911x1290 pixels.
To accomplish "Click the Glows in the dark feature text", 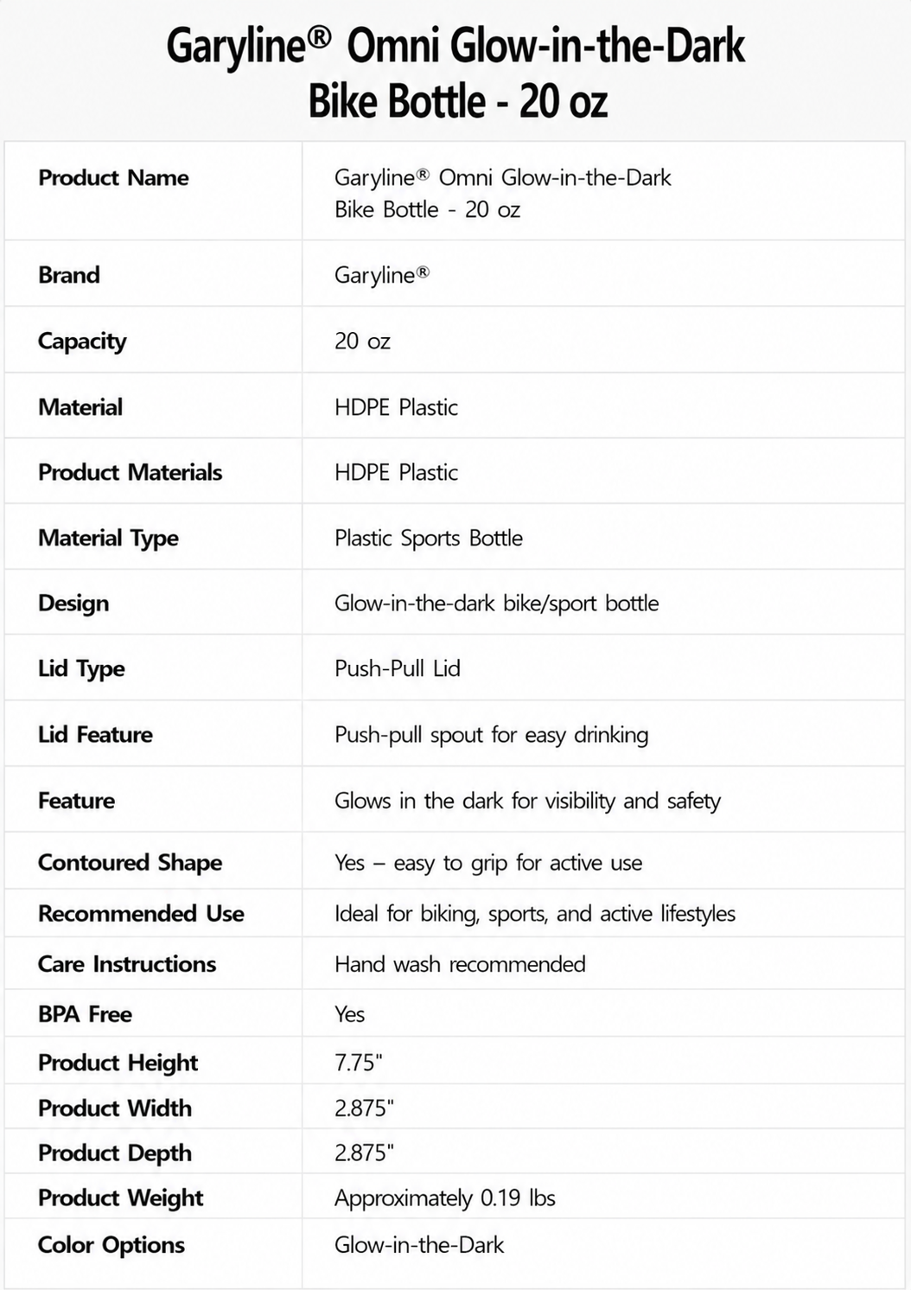I will click(527, 801).
